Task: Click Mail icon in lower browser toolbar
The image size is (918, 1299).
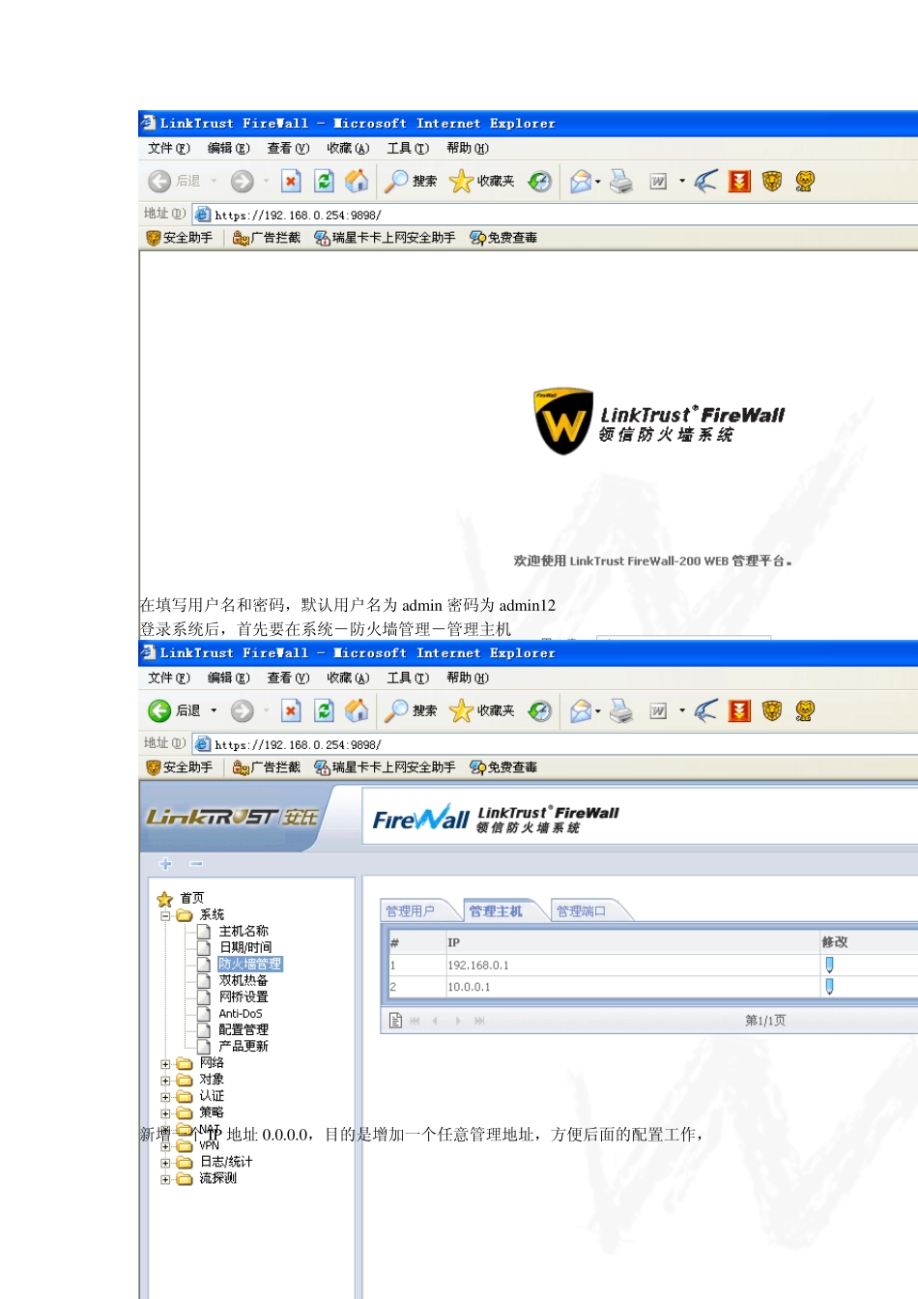Action: (581, 710)
